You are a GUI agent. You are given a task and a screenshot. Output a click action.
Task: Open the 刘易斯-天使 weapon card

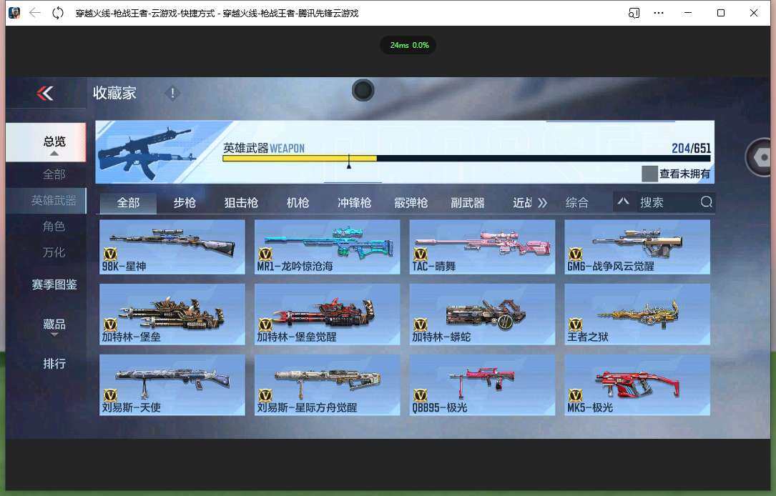(172, 385)
